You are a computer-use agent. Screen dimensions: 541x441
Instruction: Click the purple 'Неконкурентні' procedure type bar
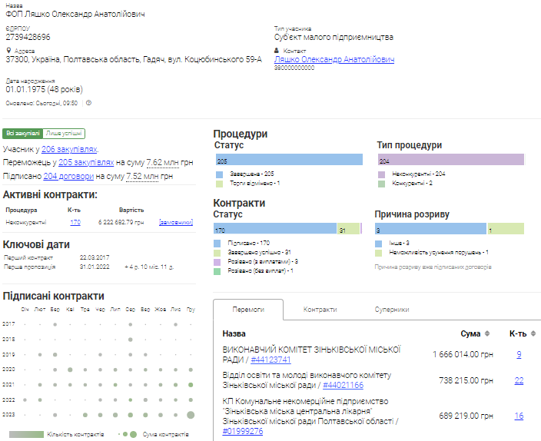(x=451, y=160)
